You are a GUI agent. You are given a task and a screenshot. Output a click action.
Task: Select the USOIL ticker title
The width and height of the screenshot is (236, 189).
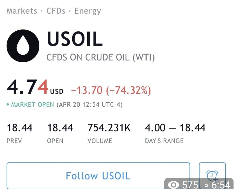75,39
